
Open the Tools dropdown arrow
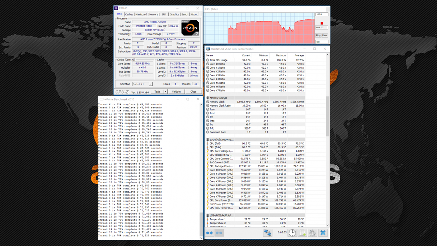(166, 92)
